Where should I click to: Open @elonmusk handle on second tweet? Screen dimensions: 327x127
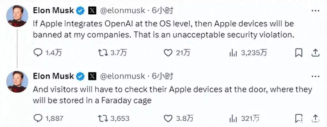point(122,76)
